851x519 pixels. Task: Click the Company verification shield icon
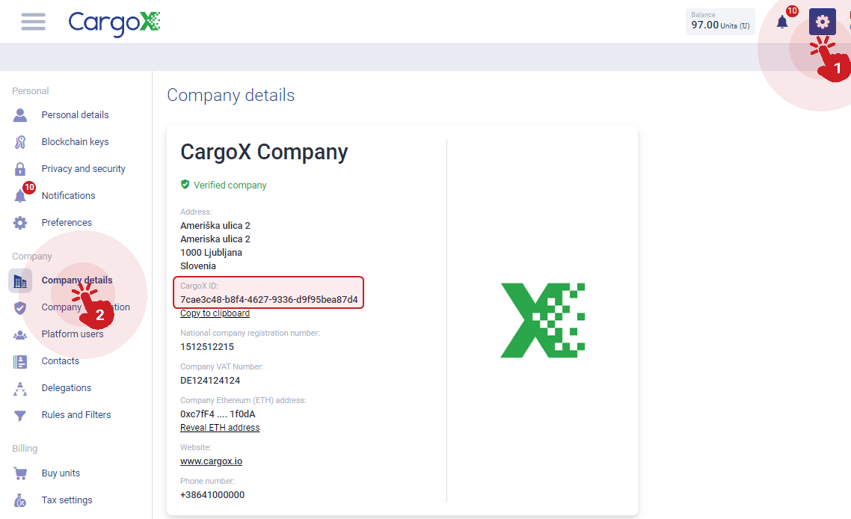(20, 308)
